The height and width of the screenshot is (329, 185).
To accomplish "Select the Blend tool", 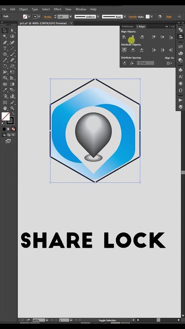I will pos(12,90).
